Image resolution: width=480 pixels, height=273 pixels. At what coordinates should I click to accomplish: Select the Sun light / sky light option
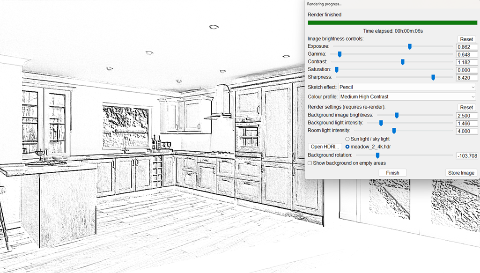pyautogui.click(x=347, y=139)
